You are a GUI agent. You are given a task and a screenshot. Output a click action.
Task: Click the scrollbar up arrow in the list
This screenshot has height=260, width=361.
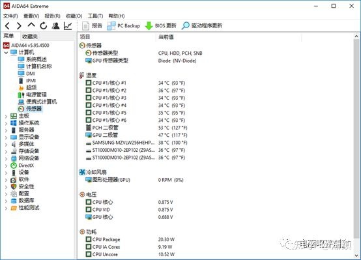pyautogui.click(x=356, y=36)
